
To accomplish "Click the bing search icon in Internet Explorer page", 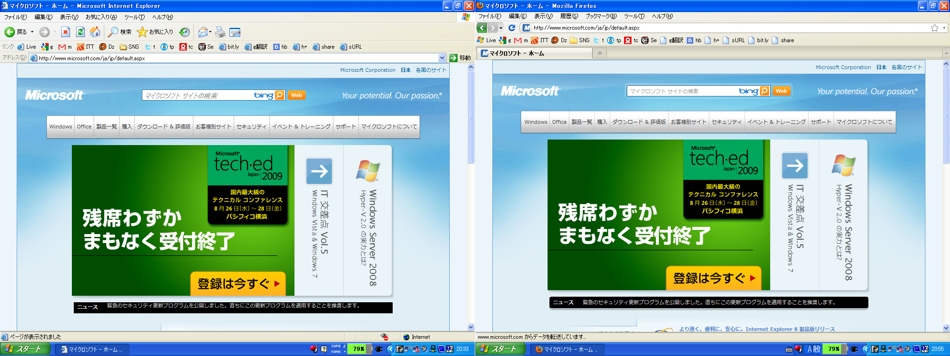I will tap(280, 95).
